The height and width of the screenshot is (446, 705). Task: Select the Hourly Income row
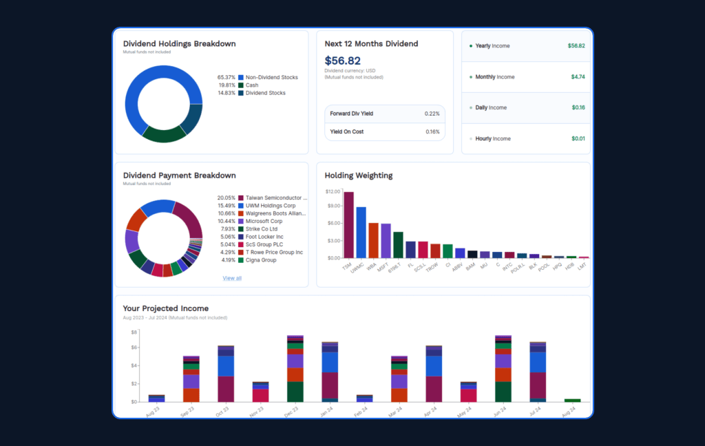pos(526,138)
